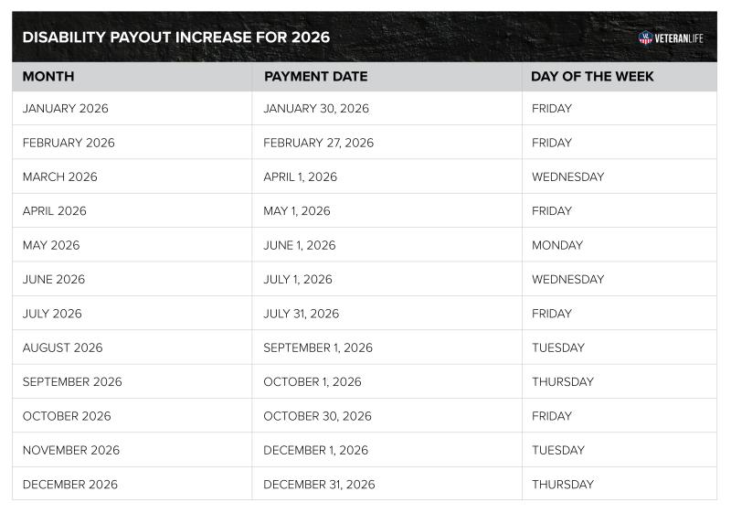Screen dimensions: 731x513
Task: Select the OCTOBER 30, 2026 payment date
Action: [x=317, y=416]
